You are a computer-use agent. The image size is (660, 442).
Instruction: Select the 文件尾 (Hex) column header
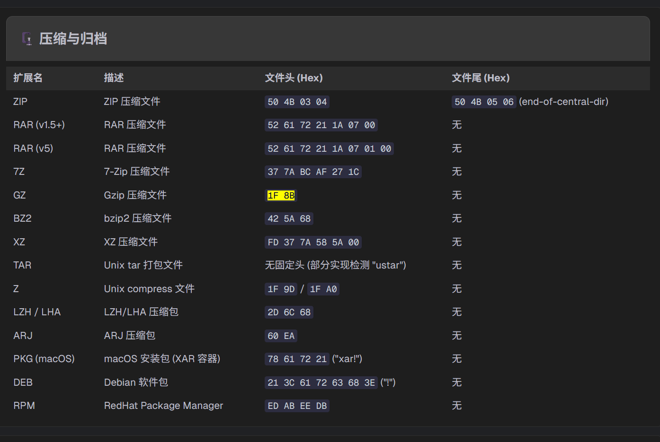click(x=481, y=78)
